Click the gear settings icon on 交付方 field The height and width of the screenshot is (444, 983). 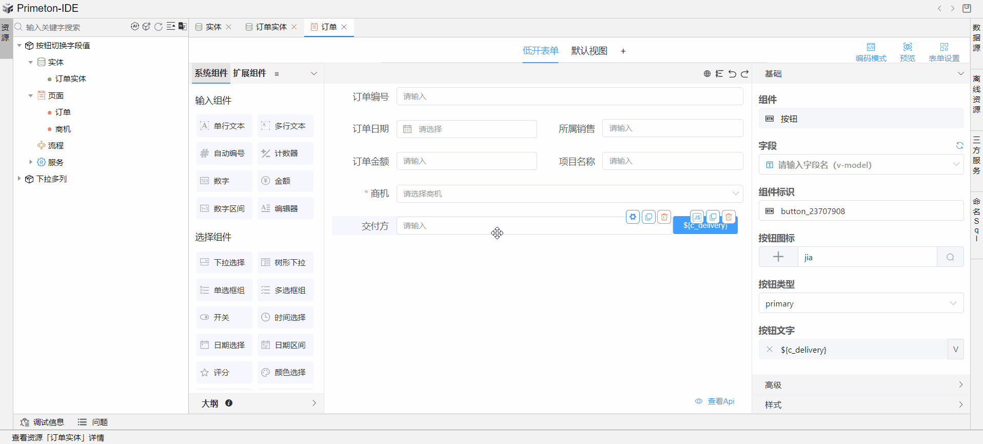[x=633, y=217]
